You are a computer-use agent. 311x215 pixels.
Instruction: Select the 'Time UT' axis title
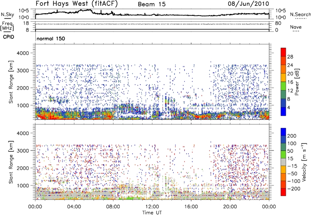[x=152, y=213]
